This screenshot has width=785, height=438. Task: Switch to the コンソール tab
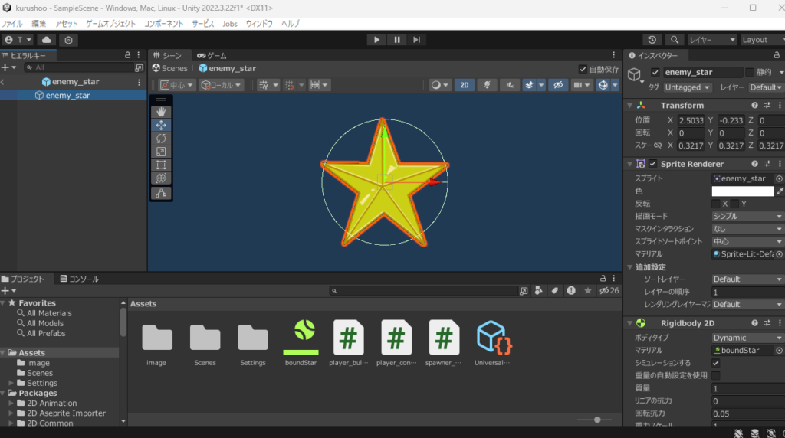pos(79,279)
